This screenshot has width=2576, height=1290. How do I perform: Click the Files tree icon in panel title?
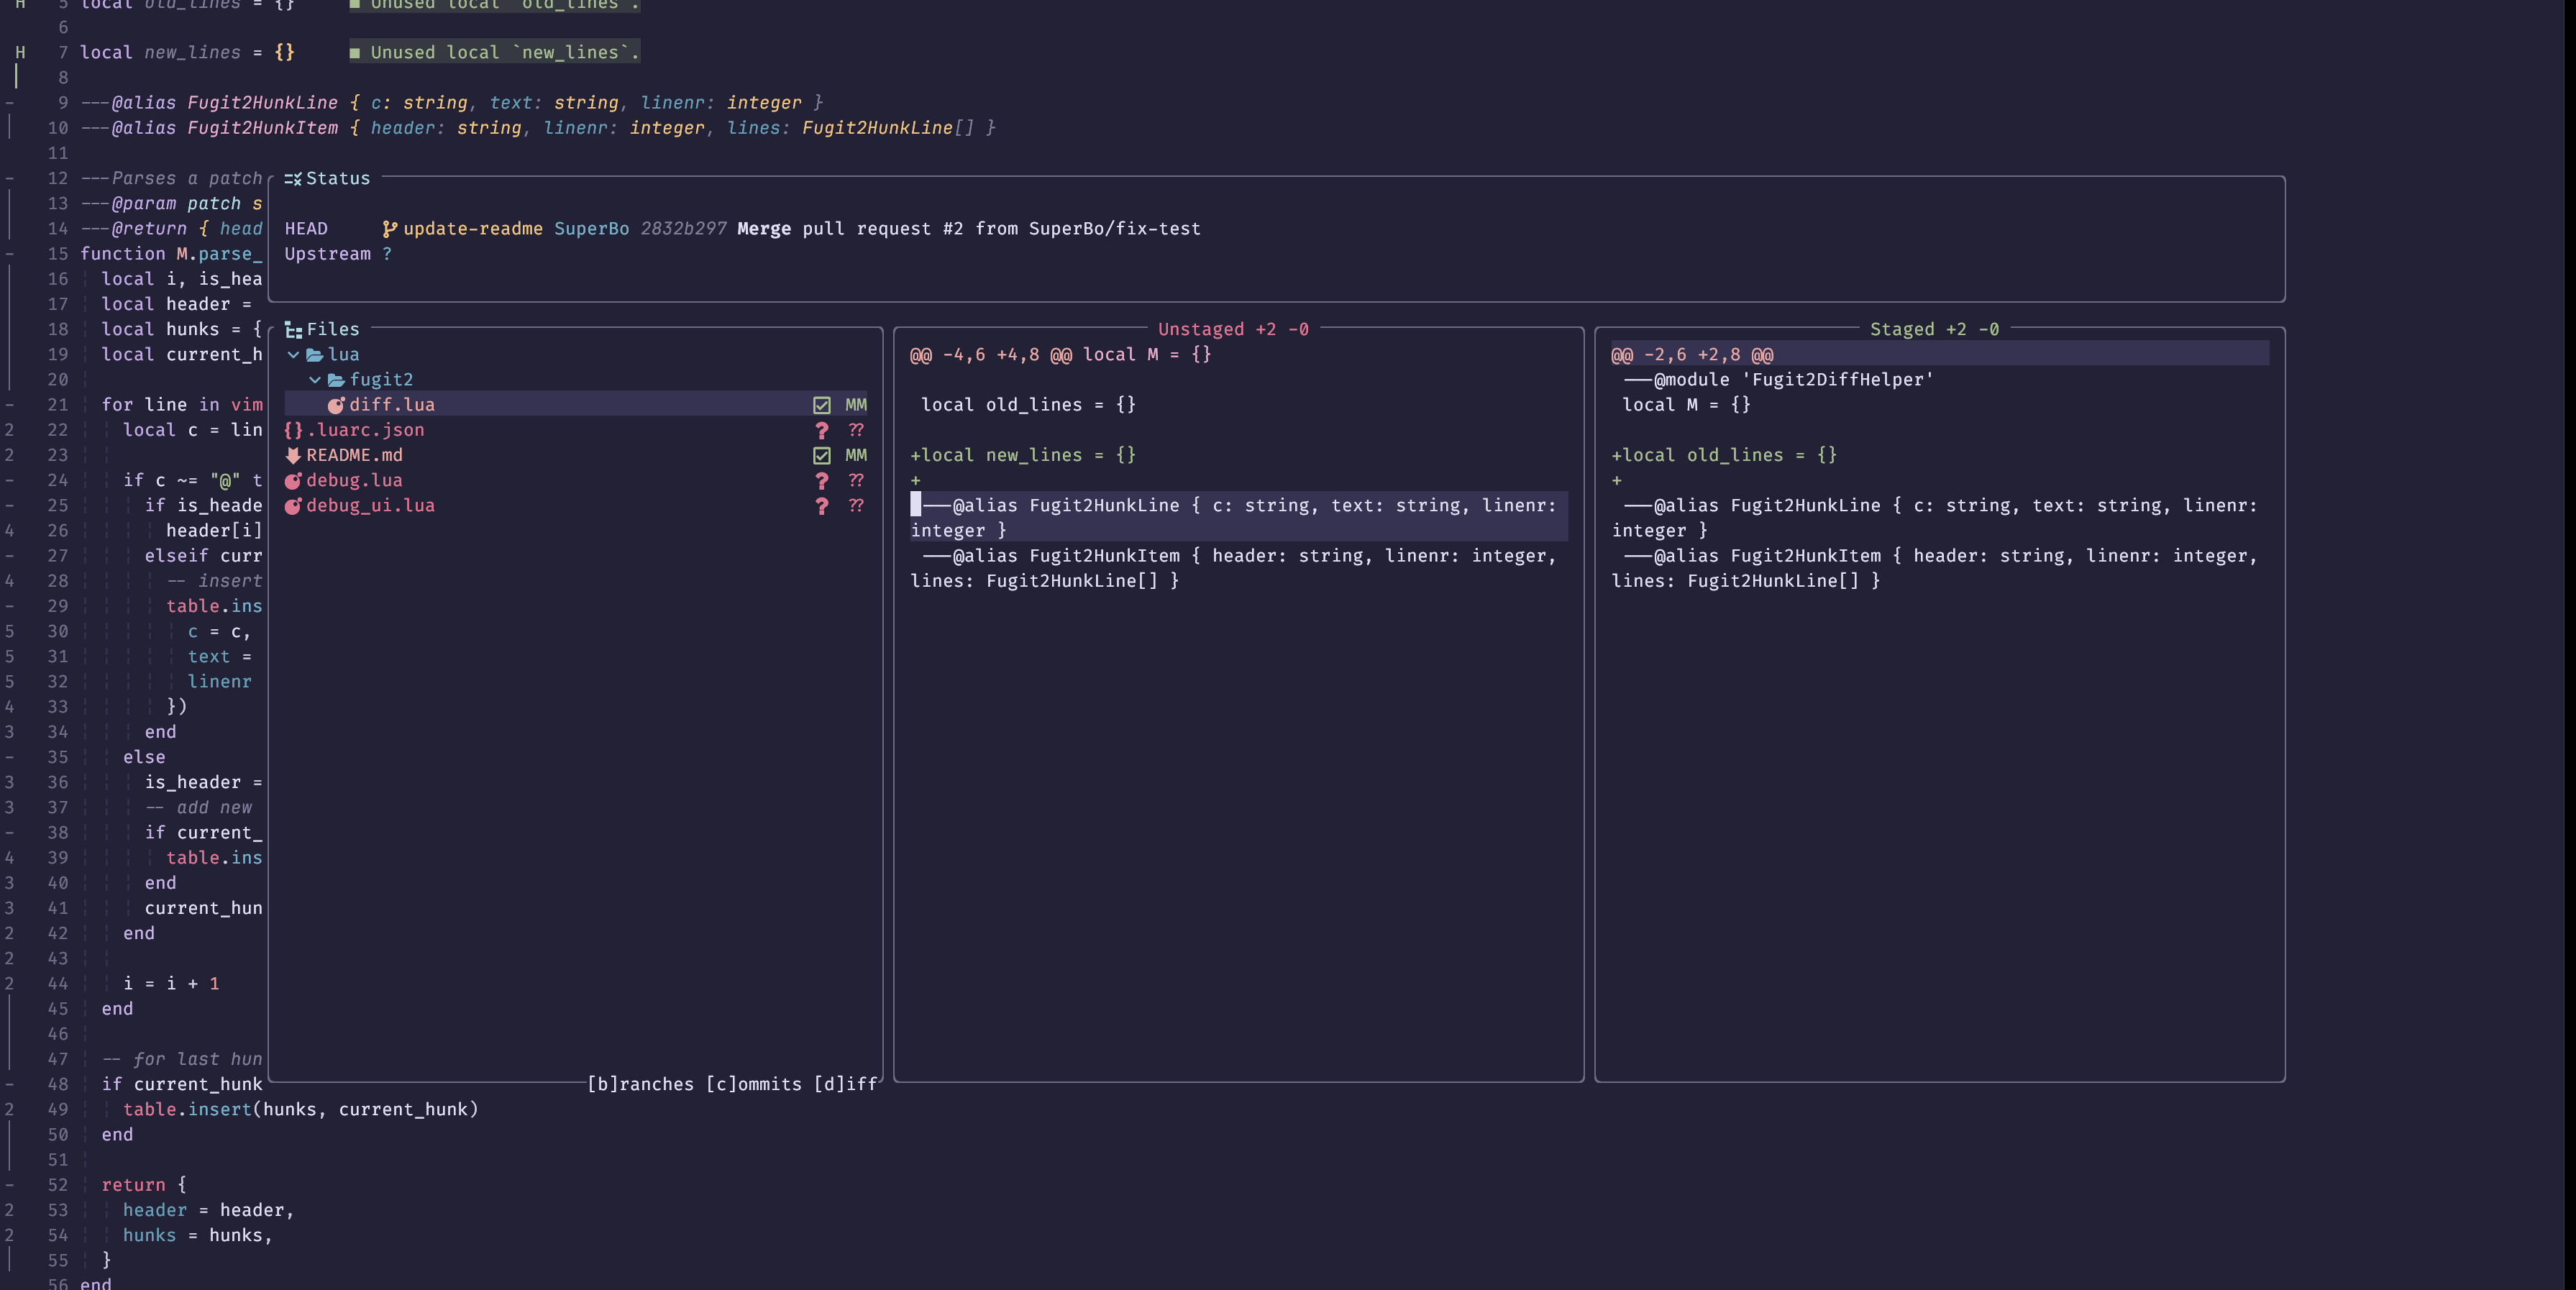293,330
